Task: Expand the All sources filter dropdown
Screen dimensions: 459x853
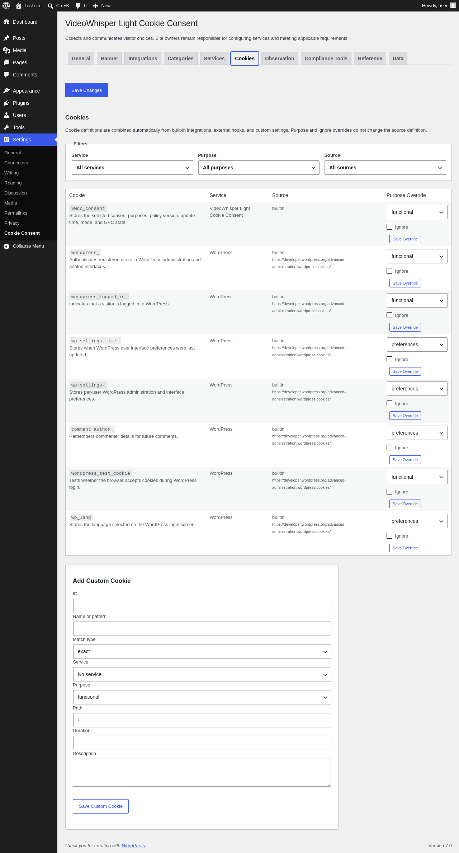Action: pyautogui.click(x=385, y=168)
